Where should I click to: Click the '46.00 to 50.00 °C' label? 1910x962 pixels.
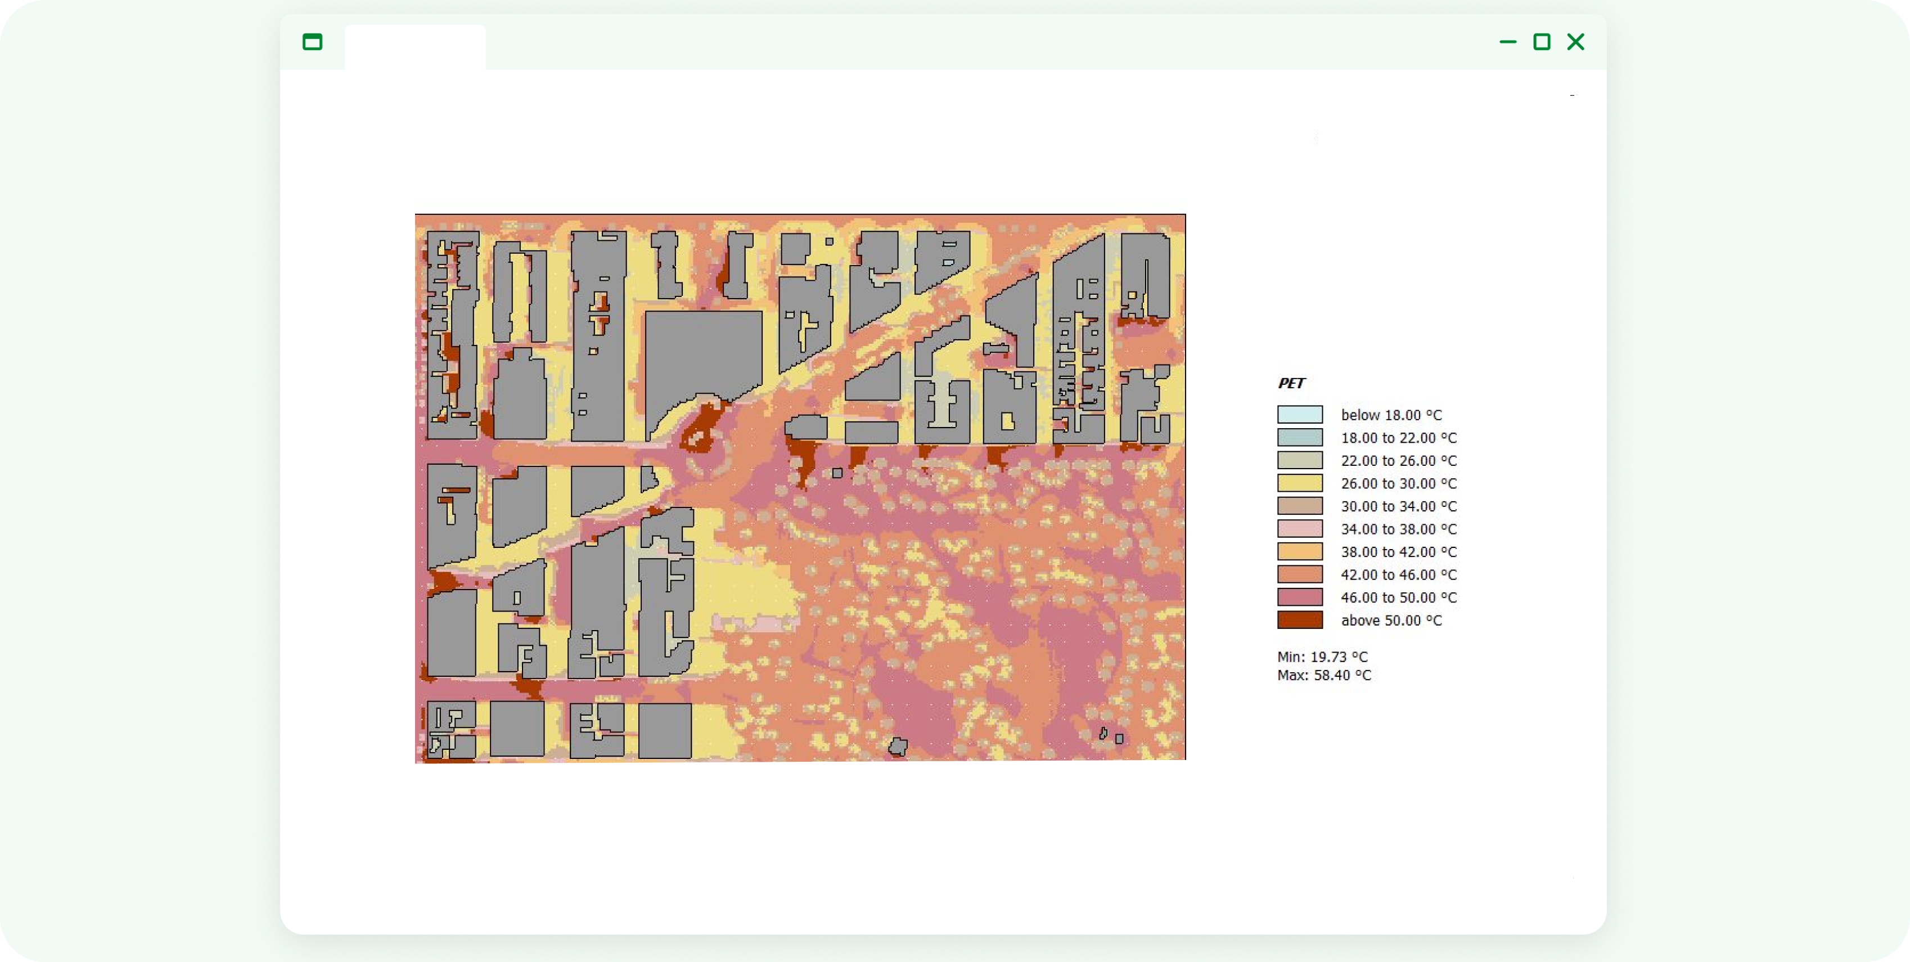(x=1398, y=598)
